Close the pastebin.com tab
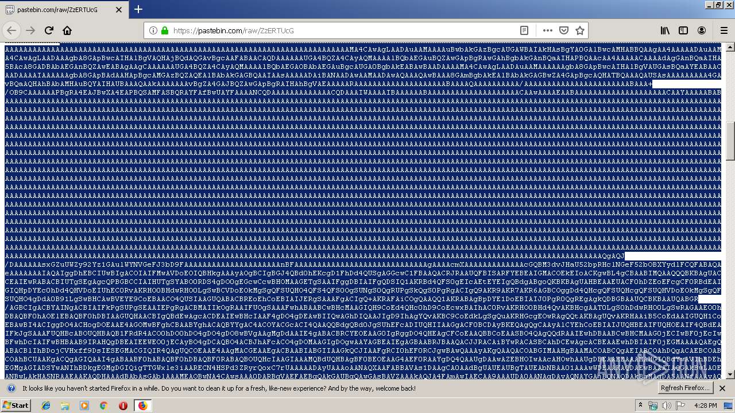This screenshot has height=413, width=735. (x=119, y=10)
